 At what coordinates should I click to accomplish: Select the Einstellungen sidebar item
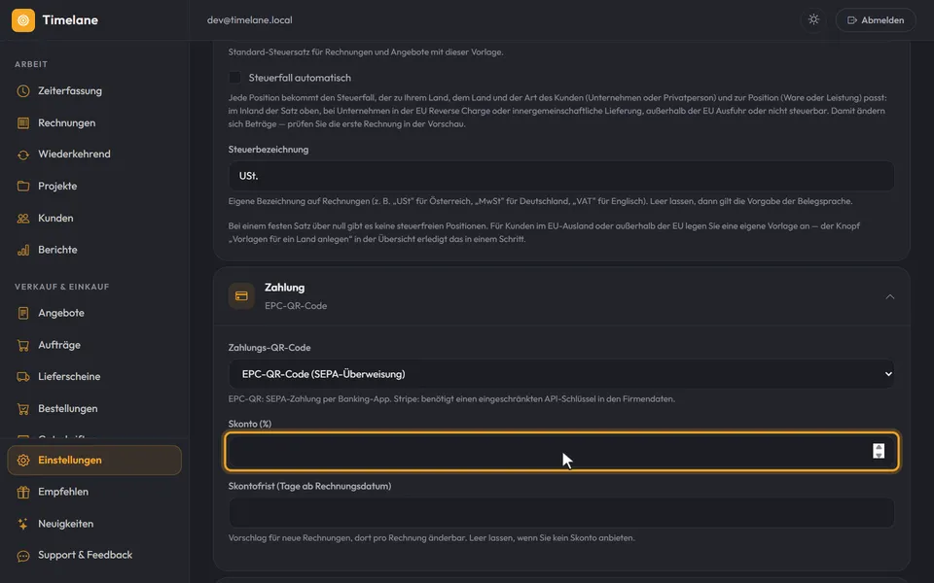click(94, 461)
